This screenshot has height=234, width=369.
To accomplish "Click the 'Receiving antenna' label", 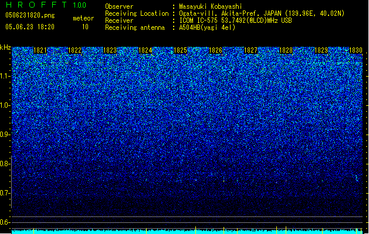I will coord(135,27).
